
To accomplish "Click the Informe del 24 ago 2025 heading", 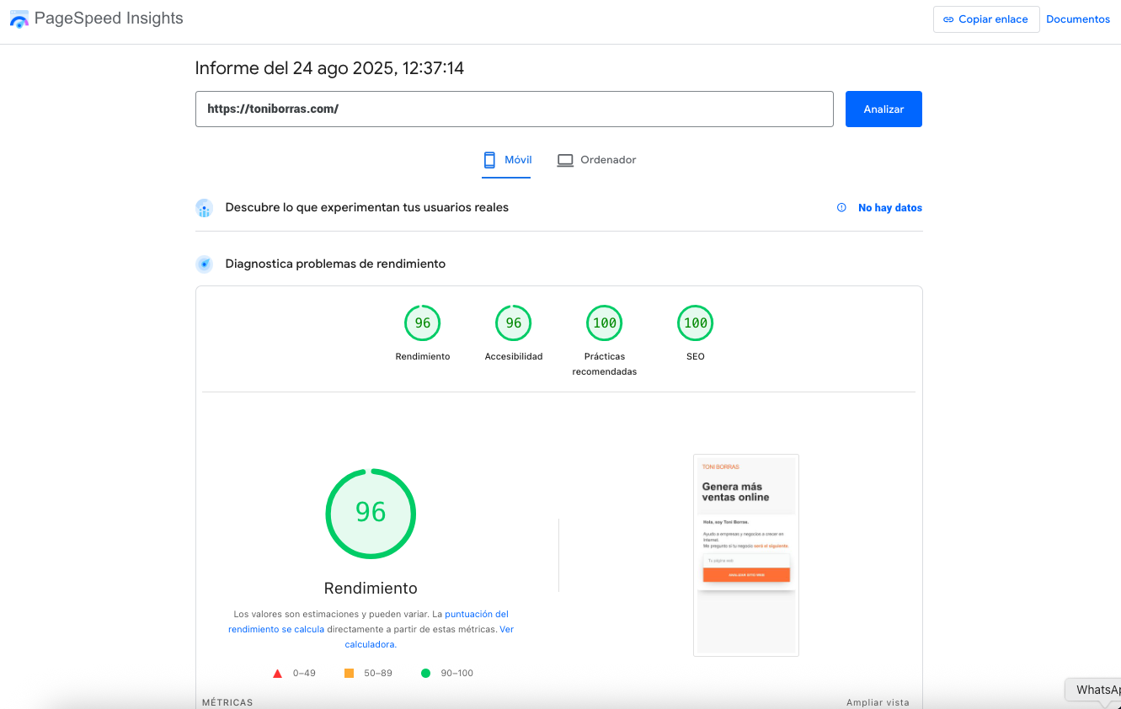I will [329, 68].
